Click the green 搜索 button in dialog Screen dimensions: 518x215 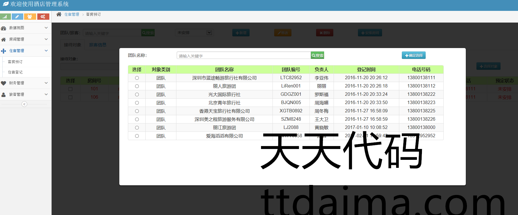click(318, 55)
